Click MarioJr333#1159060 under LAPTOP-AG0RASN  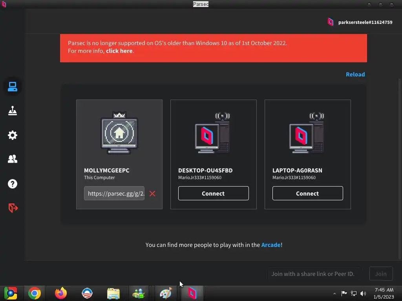(x=294, y=178)
